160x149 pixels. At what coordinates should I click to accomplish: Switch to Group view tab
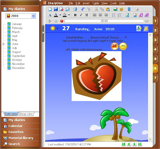pyautogui.click(x=26, y=114)
